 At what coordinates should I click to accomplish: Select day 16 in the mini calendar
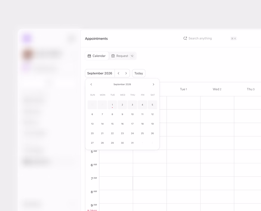[x=122, y=124]
